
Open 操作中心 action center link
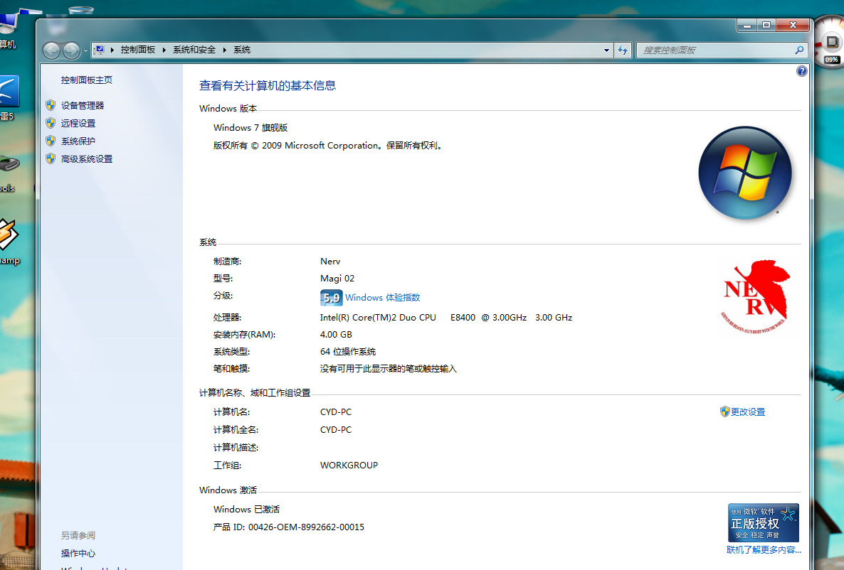point(78,554)
